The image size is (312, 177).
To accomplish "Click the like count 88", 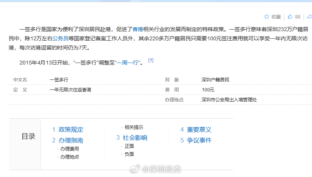I will (x=298, y=17).
